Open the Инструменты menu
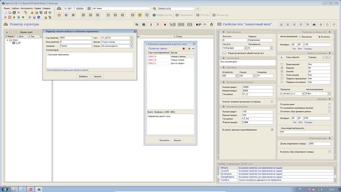Viewport: 341px width, 192px height. [x=26, y=9]
